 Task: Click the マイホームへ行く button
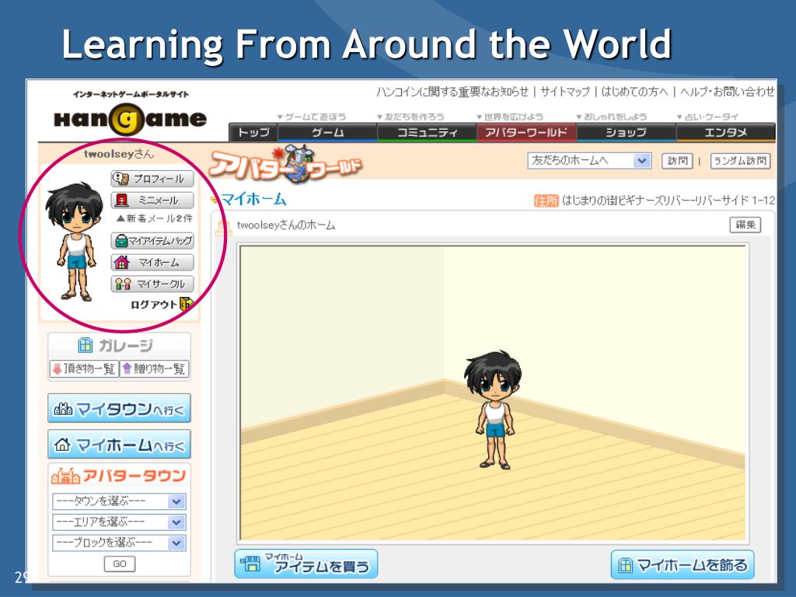(119, 444)
